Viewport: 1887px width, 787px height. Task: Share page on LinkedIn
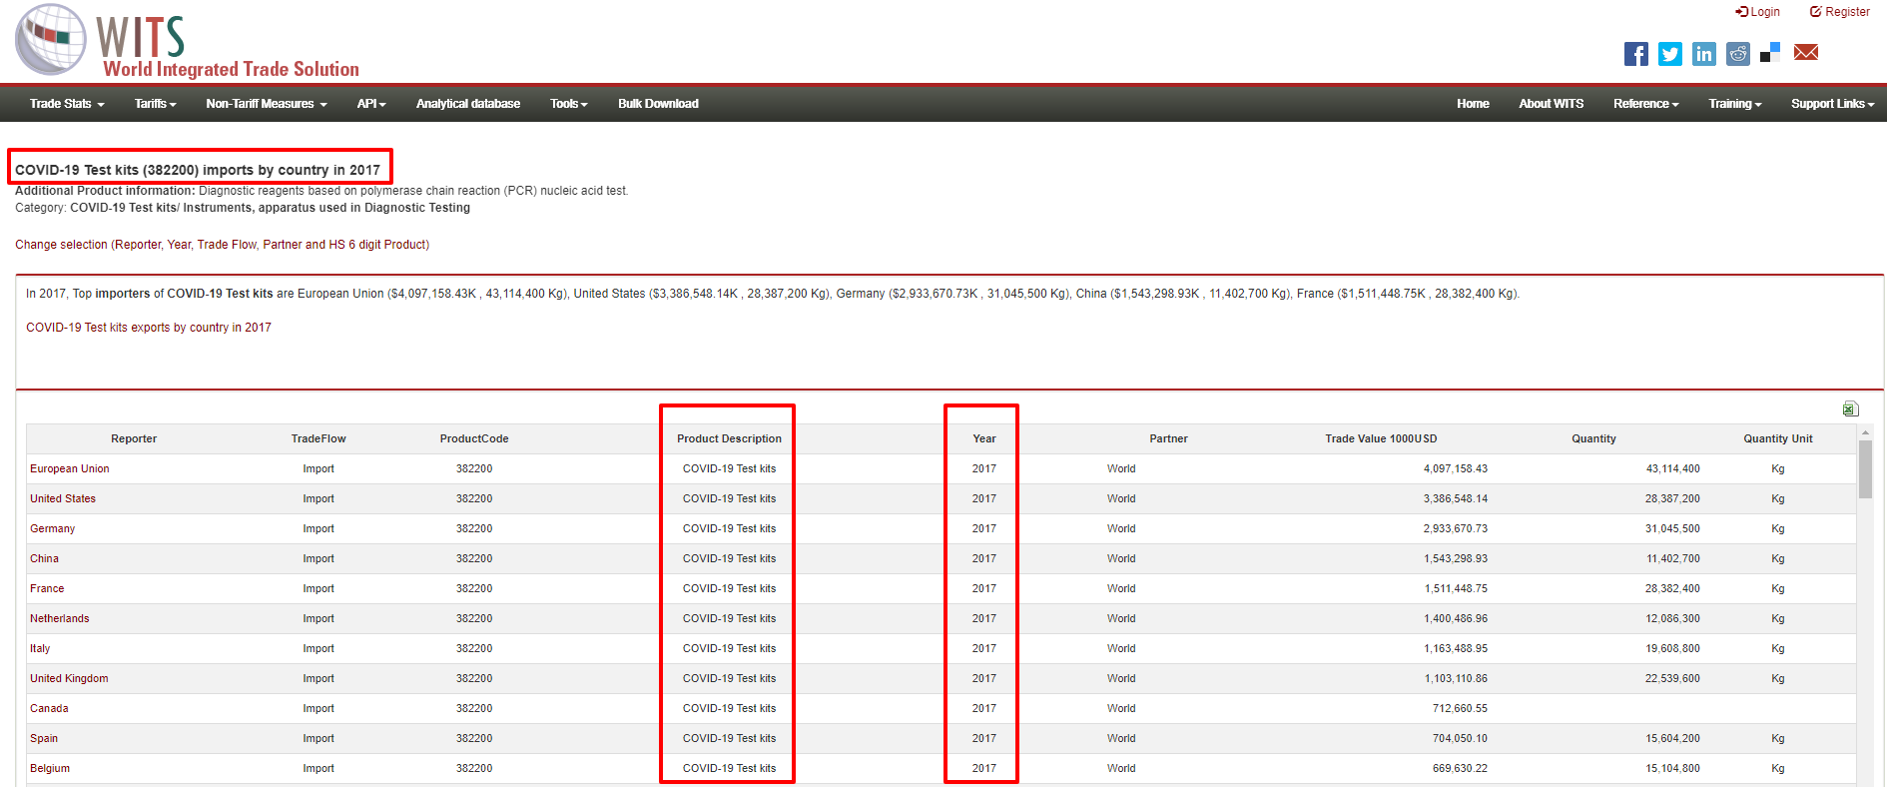point(1704,54)
